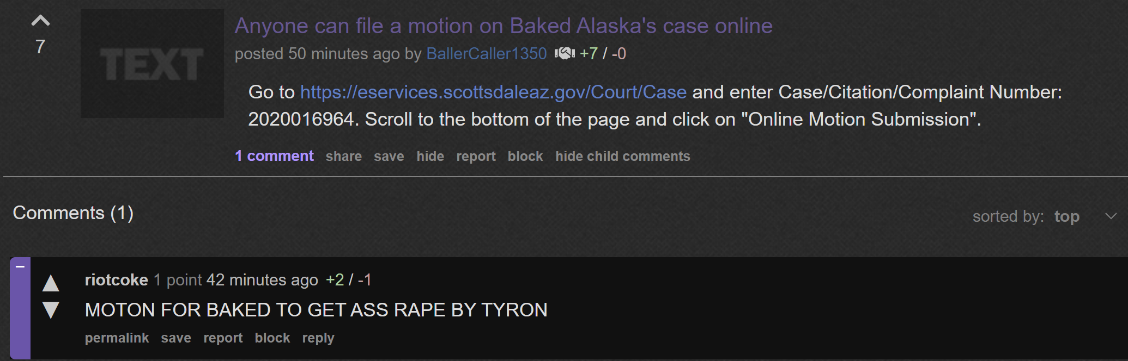Save riotcoke's comment
This screenshot has height=361, width=1128.
176,338
